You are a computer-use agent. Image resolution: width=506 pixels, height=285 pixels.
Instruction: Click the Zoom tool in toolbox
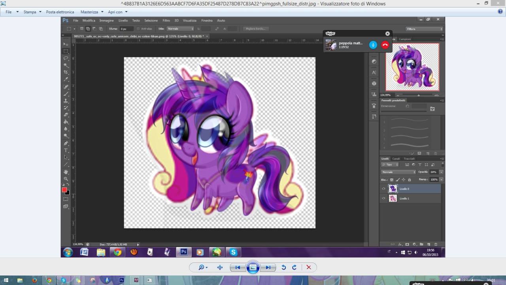pyautogui.click(x=66, y=179)
